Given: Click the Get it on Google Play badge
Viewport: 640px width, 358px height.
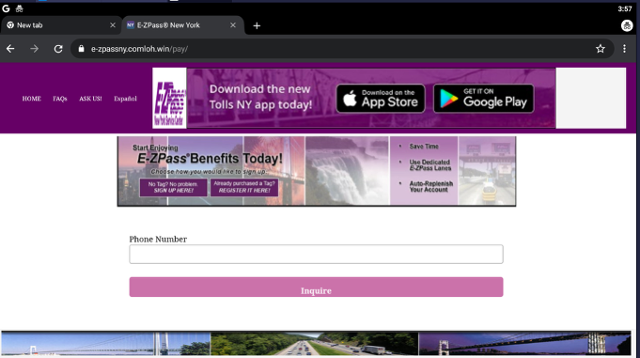Looking at the screenshot, I should pyautogui.click(x=484, y=99).
